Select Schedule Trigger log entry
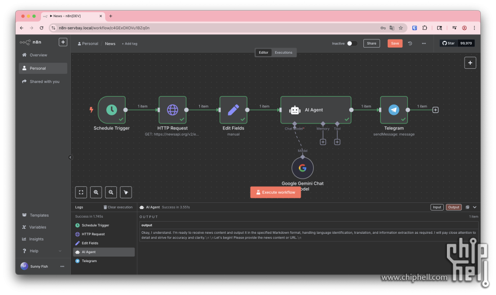This screenshot has height=295, width=496. 104,225
